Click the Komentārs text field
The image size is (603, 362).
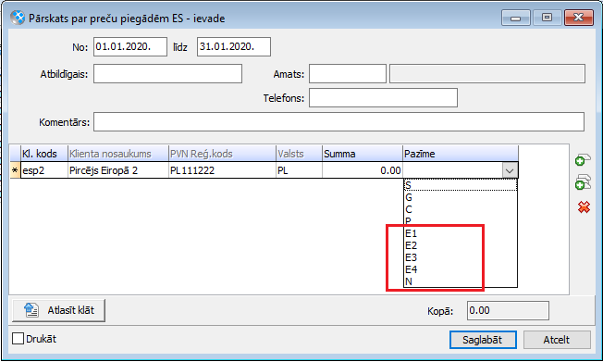point(338,121)
